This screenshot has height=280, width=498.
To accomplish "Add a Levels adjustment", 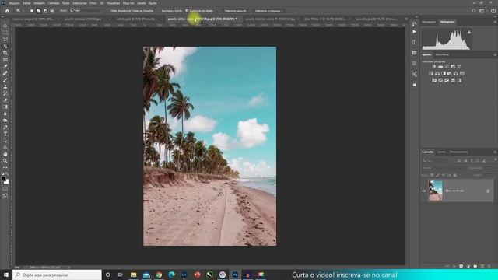I will pos(440,66).
